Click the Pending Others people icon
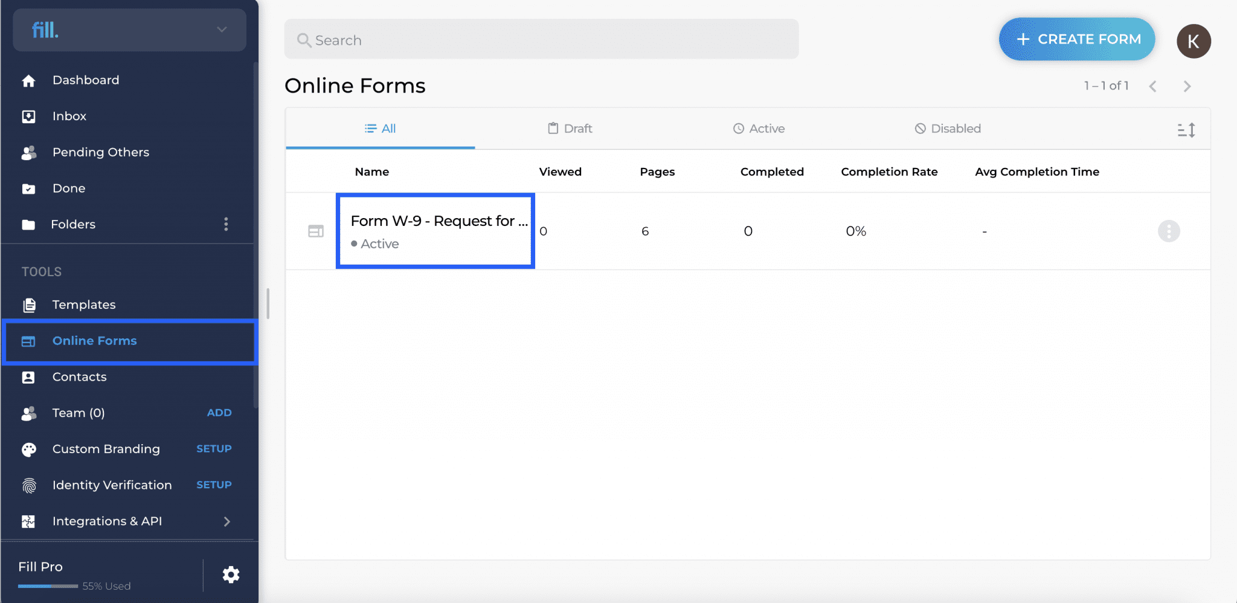The width and height of the screenshot is (1237, 603). pyautogui.click(x=28, y=153)
